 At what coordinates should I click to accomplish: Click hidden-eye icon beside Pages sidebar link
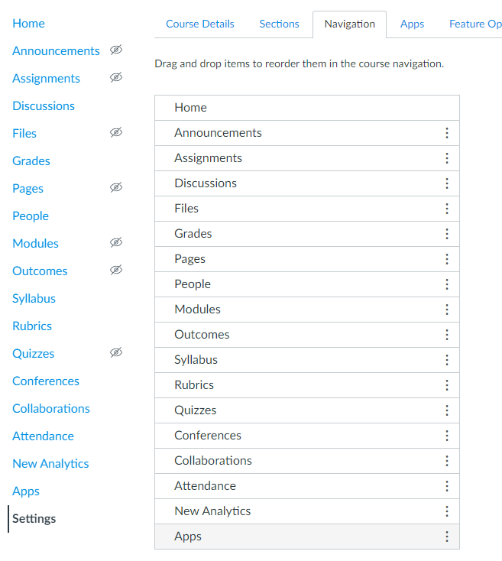(x=115, y=188)
